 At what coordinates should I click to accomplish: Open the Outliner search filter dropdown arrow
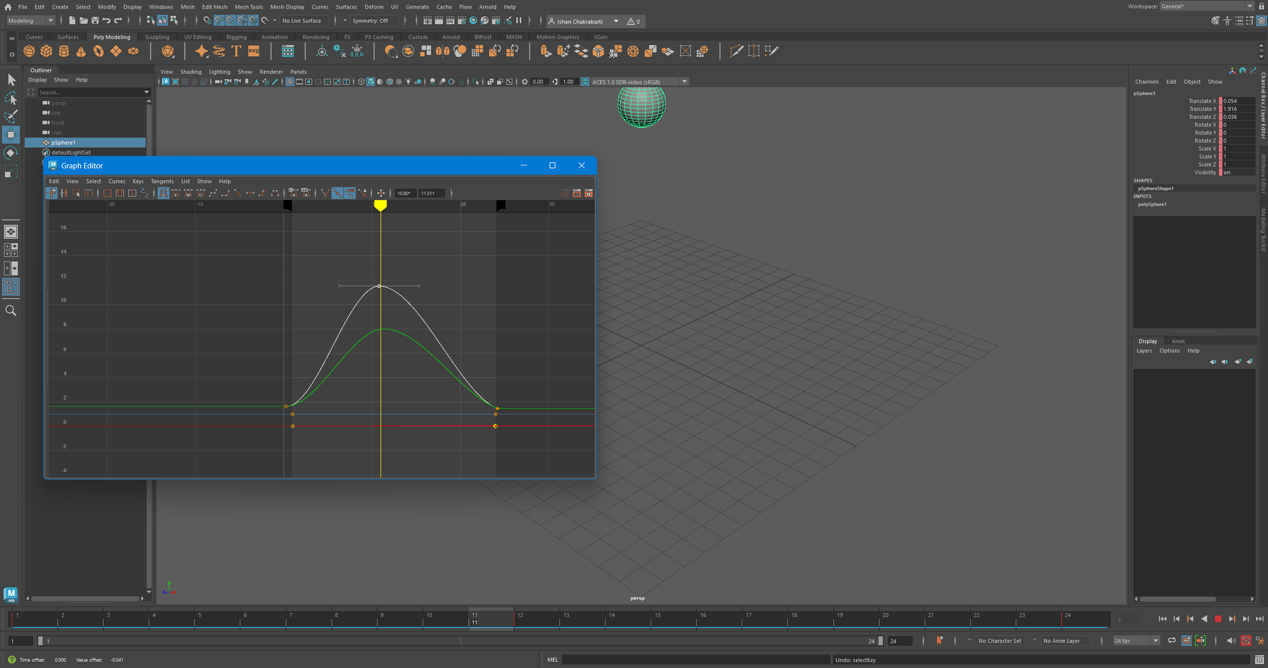146,92
